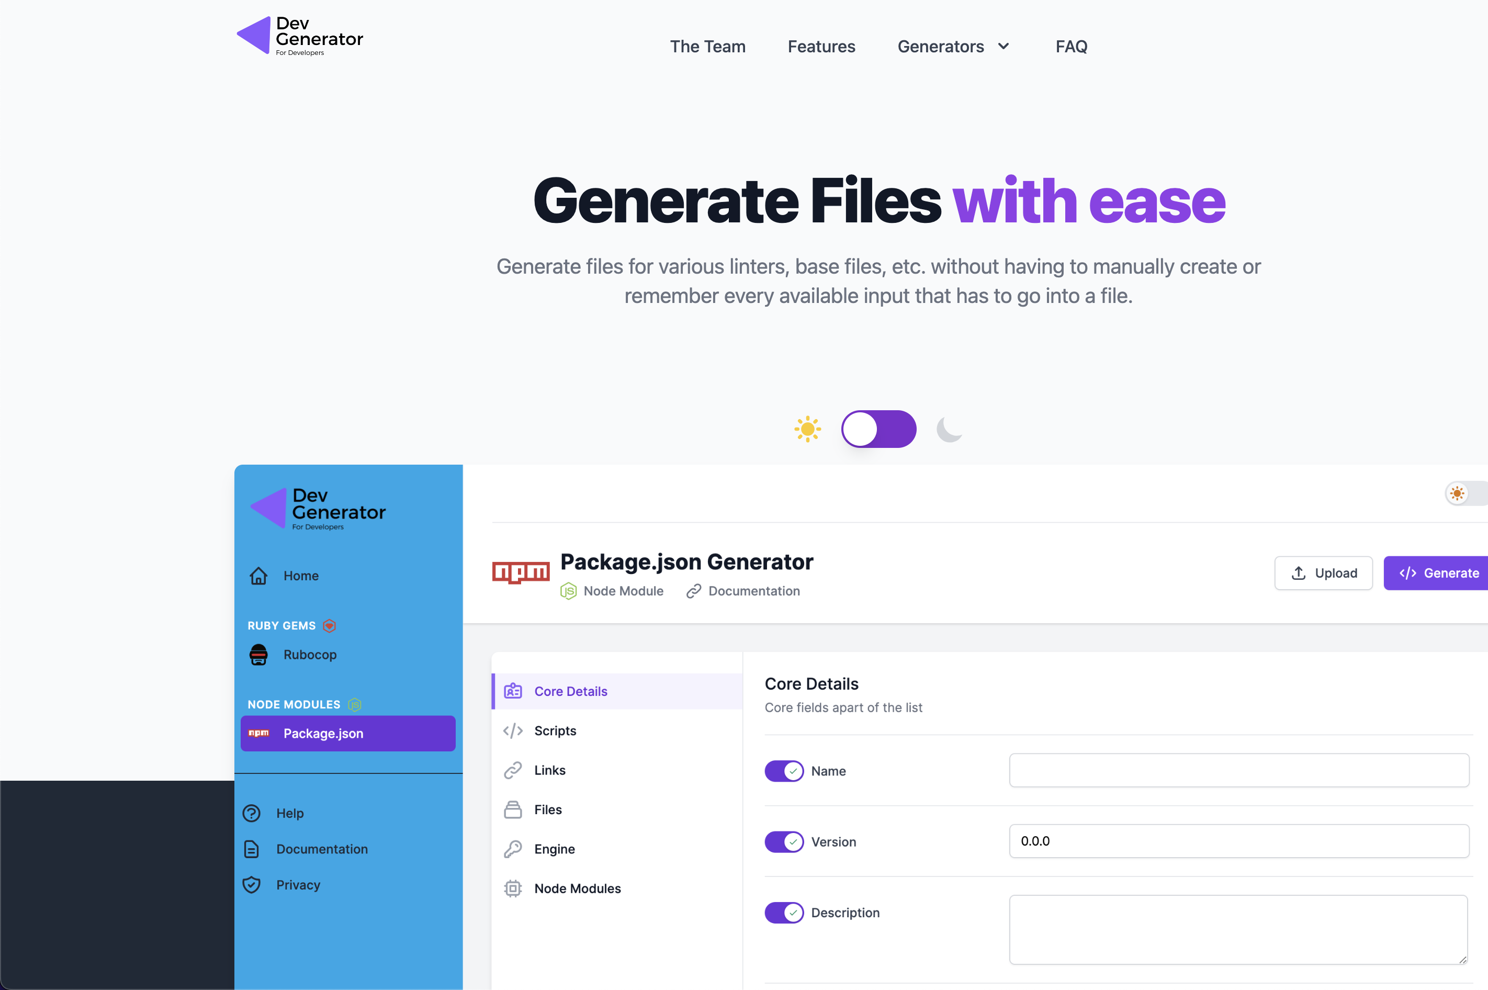This screenshot has height=990, width=1488.
Task: Click the sidebar Documentation file icon
Action: point(251,849)
